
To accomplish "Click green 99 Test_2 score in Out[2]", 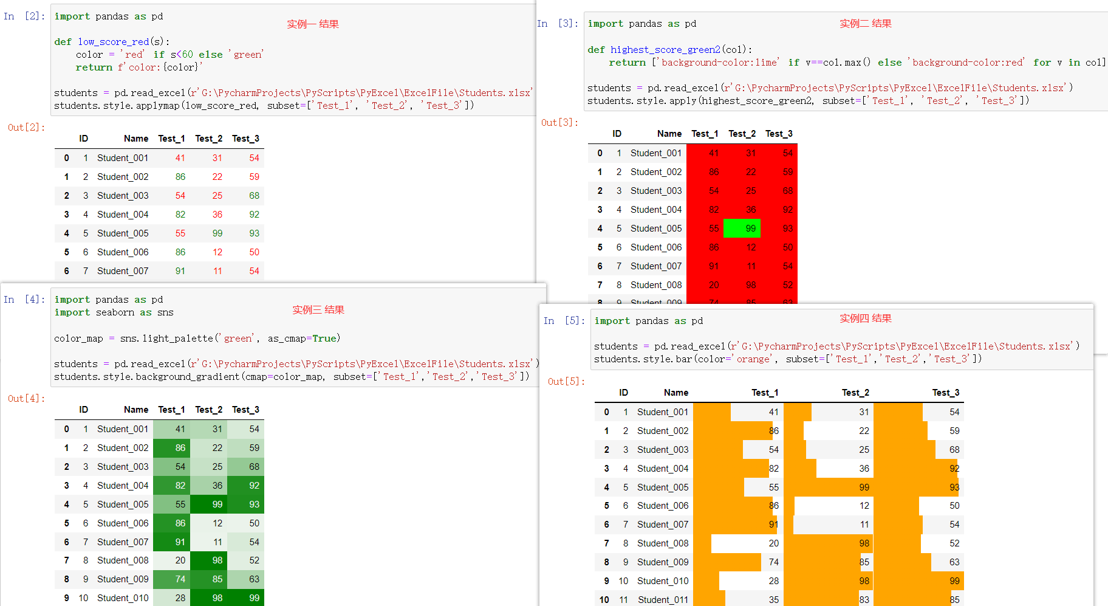I will 217,233.
